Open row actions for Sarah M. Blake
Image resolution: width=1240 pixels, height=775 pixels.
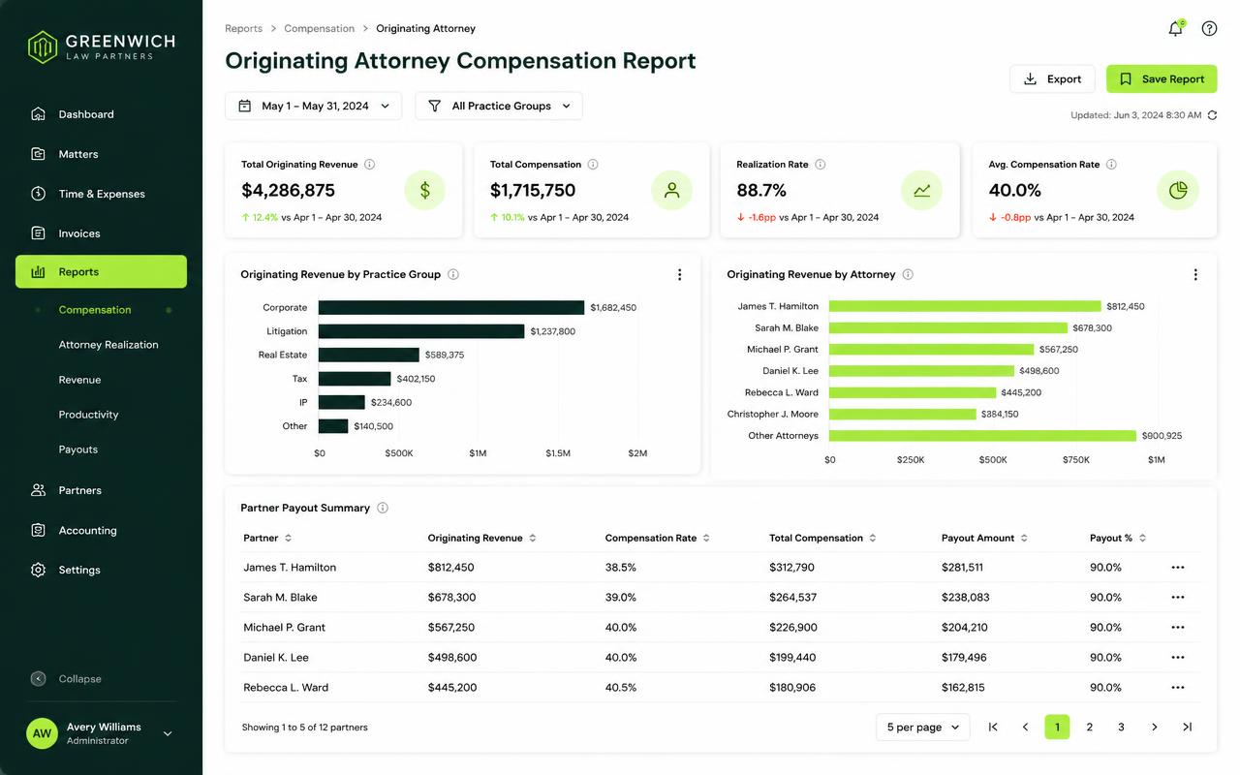(1178, 598)
